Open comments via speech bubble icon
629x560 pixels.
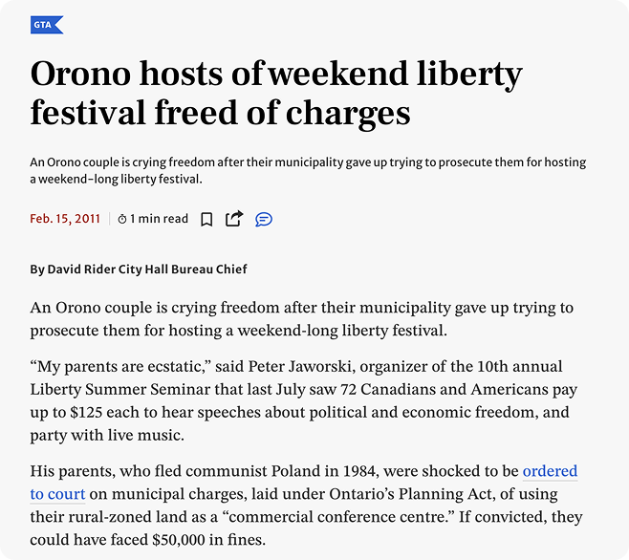[264, 219]
